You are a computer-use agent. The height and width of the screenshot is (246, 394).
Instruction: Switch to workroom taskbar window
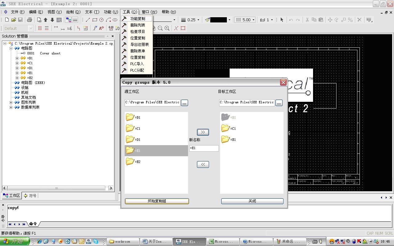[123, 241]
